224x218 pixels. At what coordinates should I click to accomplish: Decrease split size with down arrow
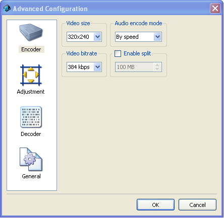point(157,69)
